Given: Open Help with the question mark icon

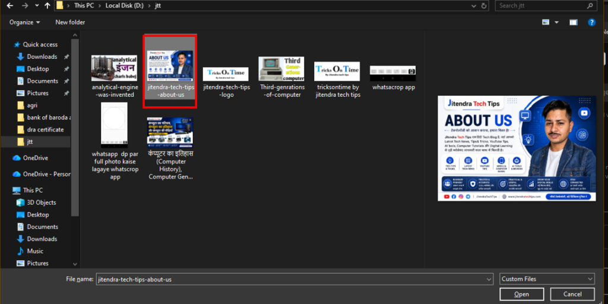Looking at the screenshot, I should coord(592,23).
